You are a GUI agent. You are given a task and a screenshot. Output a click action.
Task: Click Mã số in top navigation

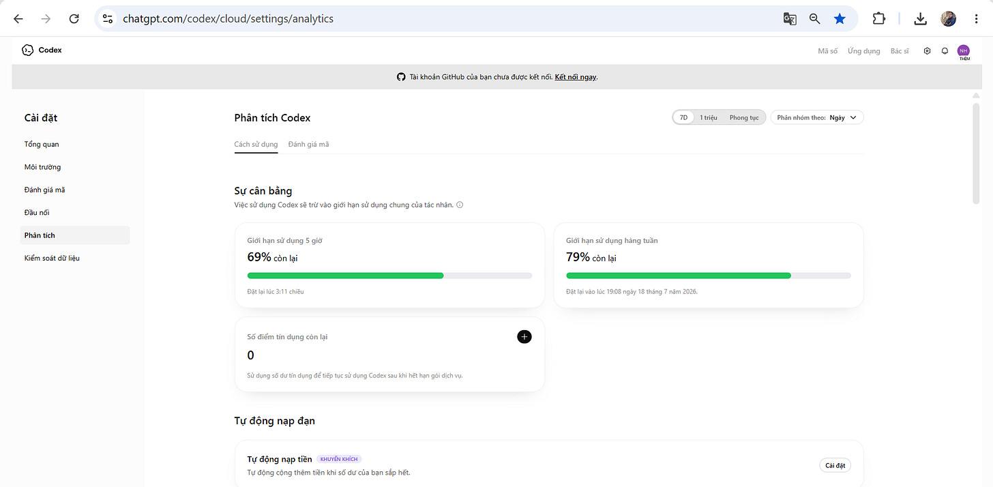827,51
